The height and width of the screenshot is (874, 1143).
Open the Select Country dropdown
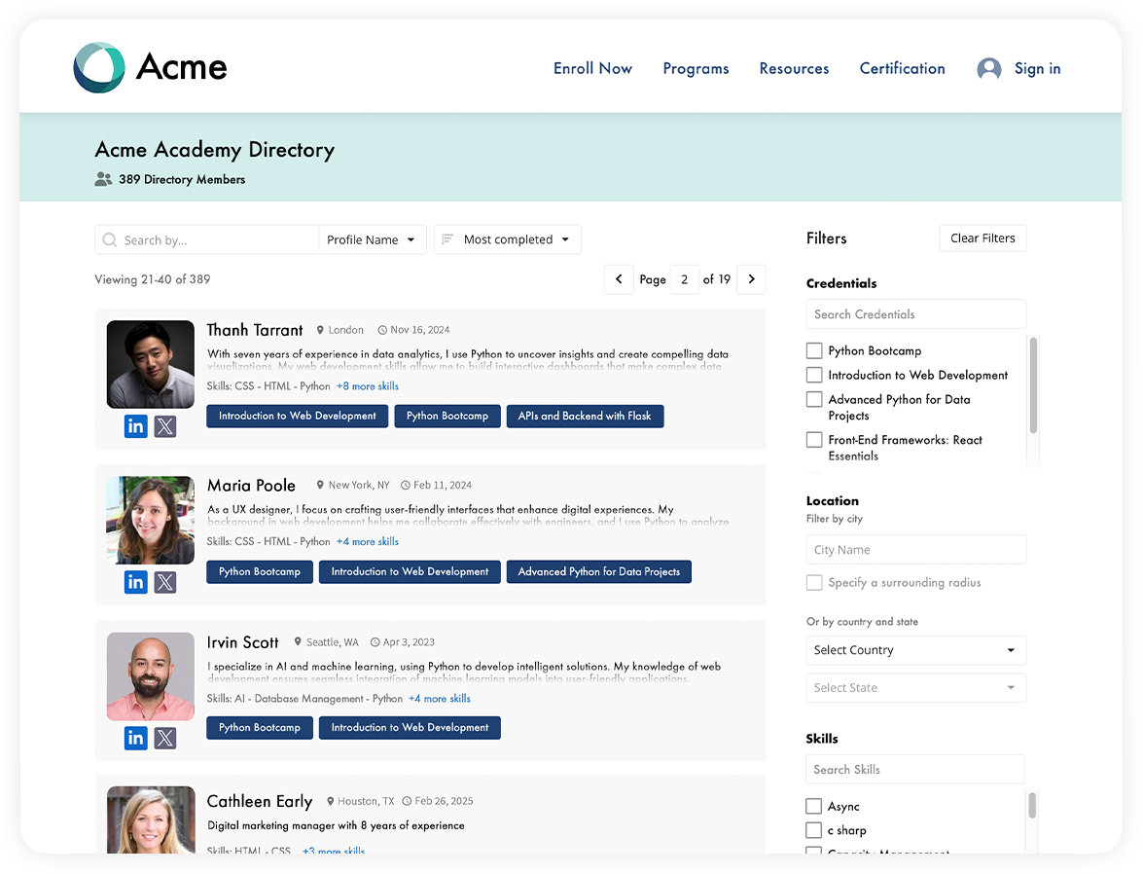915,650
